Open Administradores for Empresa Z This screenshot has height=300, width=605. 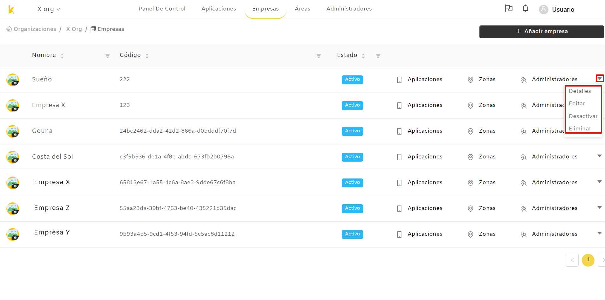point(549,208)
